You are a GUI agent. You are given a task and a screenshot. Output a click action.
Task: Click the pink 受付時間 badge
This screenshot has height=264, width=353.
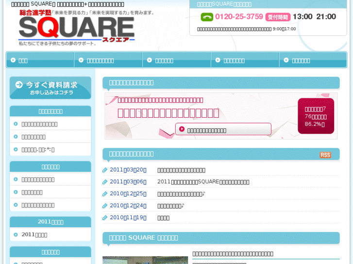[278, 17]
